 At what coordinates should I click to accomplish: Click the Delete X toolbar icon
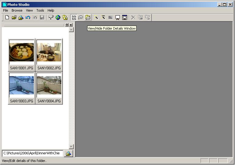(133, 17)
